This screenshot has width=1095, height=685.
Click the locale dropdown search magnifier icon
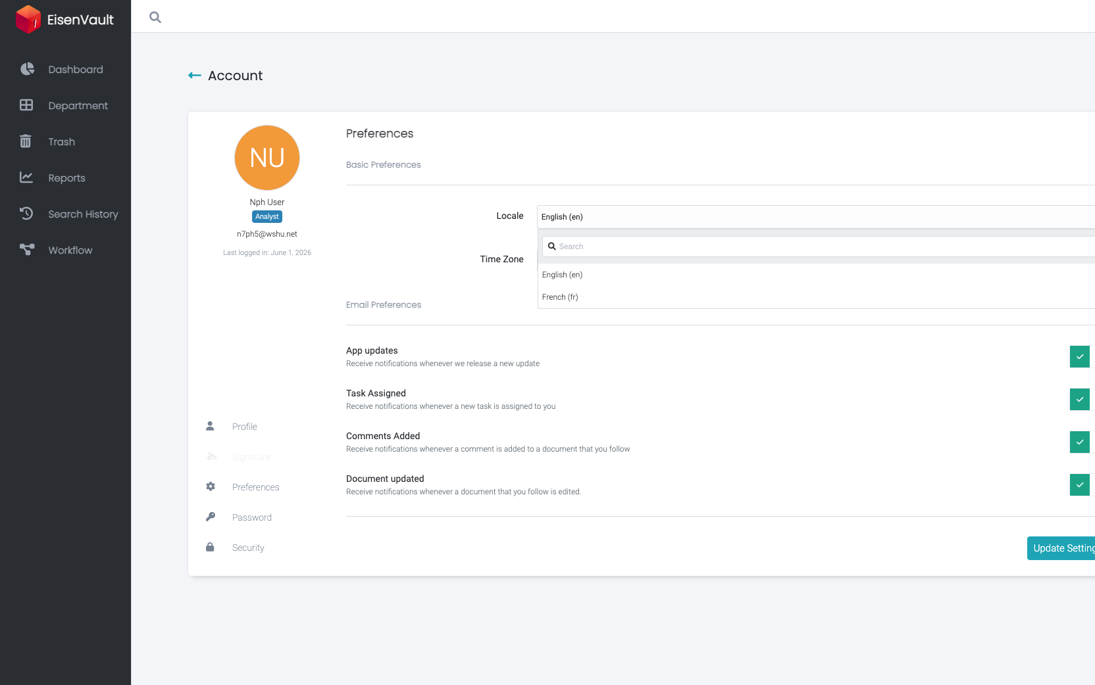coord(552,247)
